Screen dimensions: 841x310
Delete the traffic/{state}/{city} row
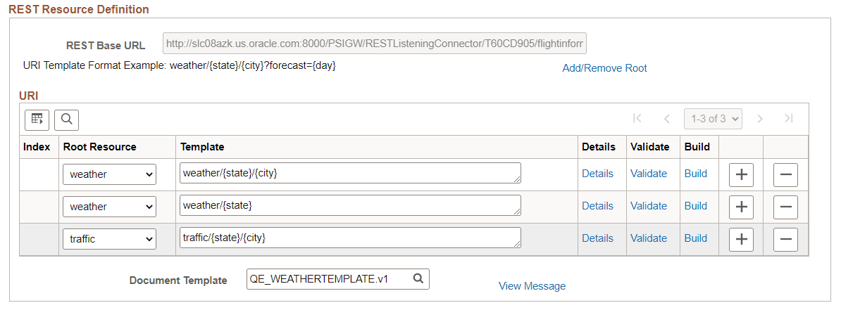(785, 239)
